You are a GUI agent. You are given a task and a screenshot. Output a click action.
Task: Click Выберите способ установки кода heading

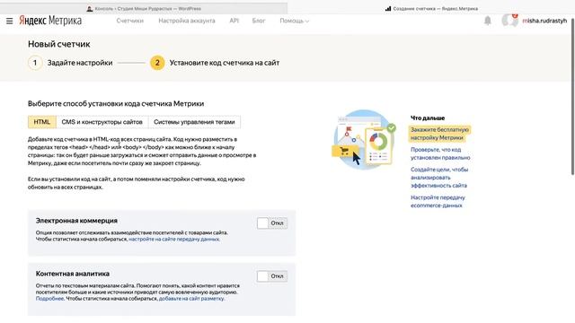tap(116, 104)
